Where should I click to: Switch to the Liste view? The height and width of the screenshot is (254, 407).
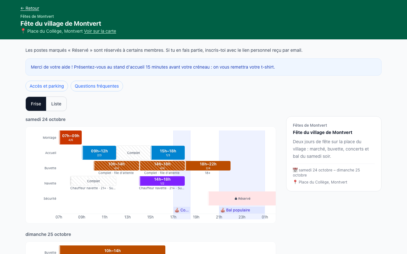[56, 104]
